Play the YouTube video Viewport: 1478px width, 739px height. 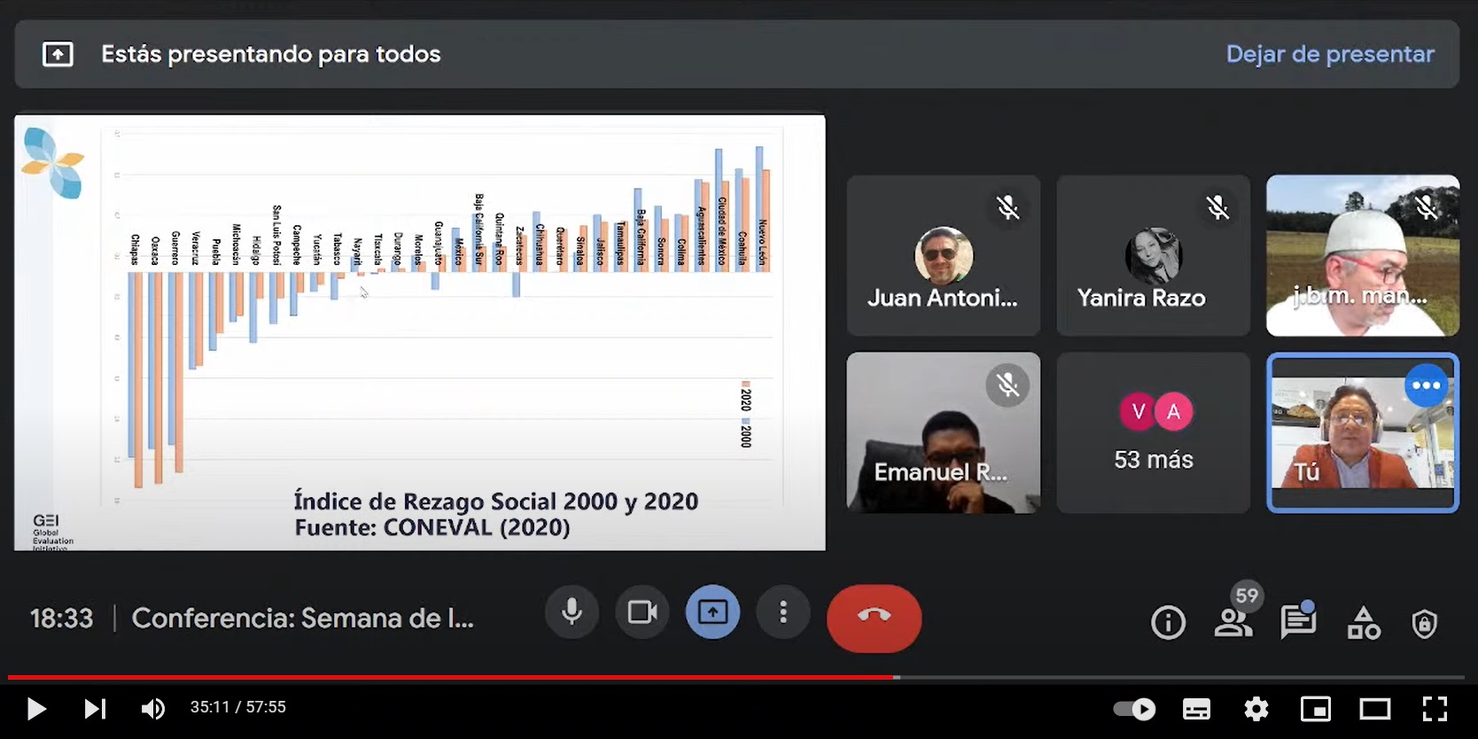[35, 708]
